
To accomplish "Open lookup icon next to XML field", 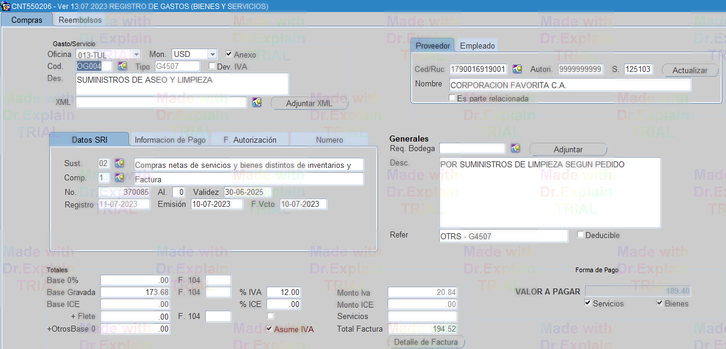I will (257, 103).
